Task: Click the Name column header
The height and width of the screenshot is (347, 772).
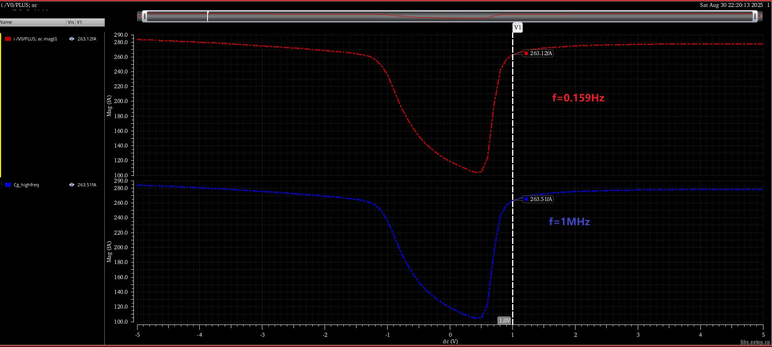Action: click(33, 22)
